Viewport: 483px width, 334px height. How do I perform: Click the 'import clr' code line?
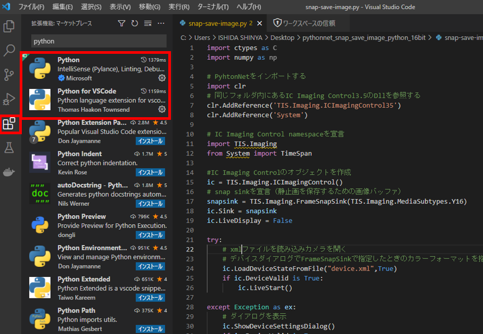pyautogui.click(x=226, y=86)
